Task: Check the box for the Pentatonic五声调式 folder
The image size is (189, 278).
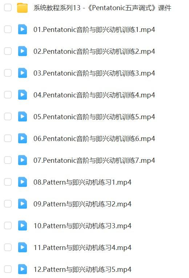Action: [8, 7]
